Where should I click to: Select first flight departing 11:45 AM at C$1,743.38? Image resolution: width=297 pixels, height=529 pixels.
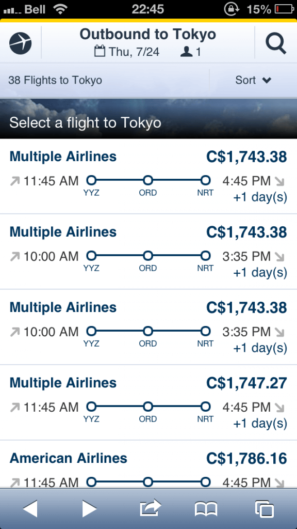148,176
